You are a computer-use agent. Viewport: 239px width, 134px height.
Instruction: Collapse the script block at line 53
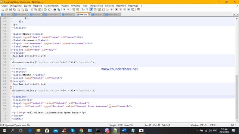pyautogui.click(x=11, y=53)
